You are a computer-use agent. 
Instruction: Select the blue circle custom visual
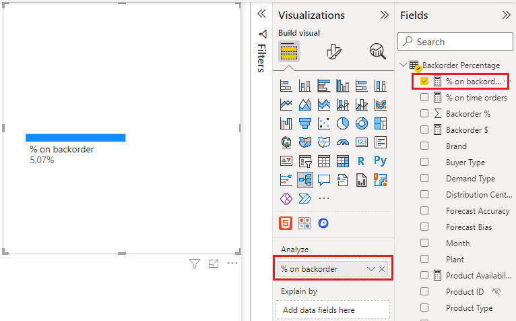323,223
